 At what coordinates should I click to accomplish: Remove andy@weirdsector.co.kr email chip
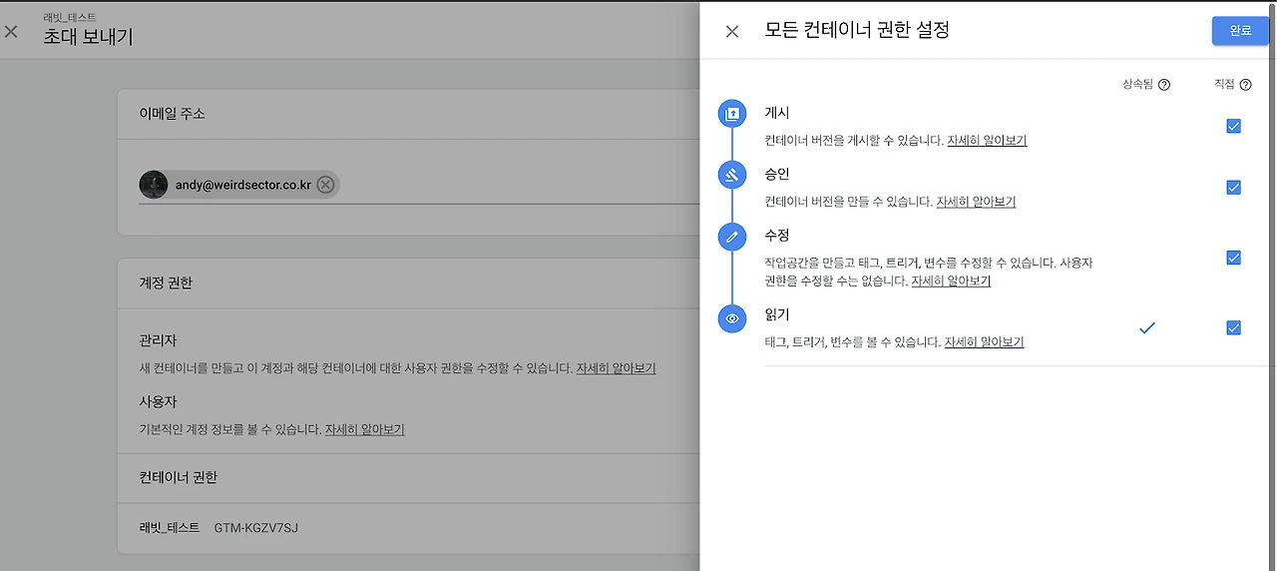coord(325,185)
